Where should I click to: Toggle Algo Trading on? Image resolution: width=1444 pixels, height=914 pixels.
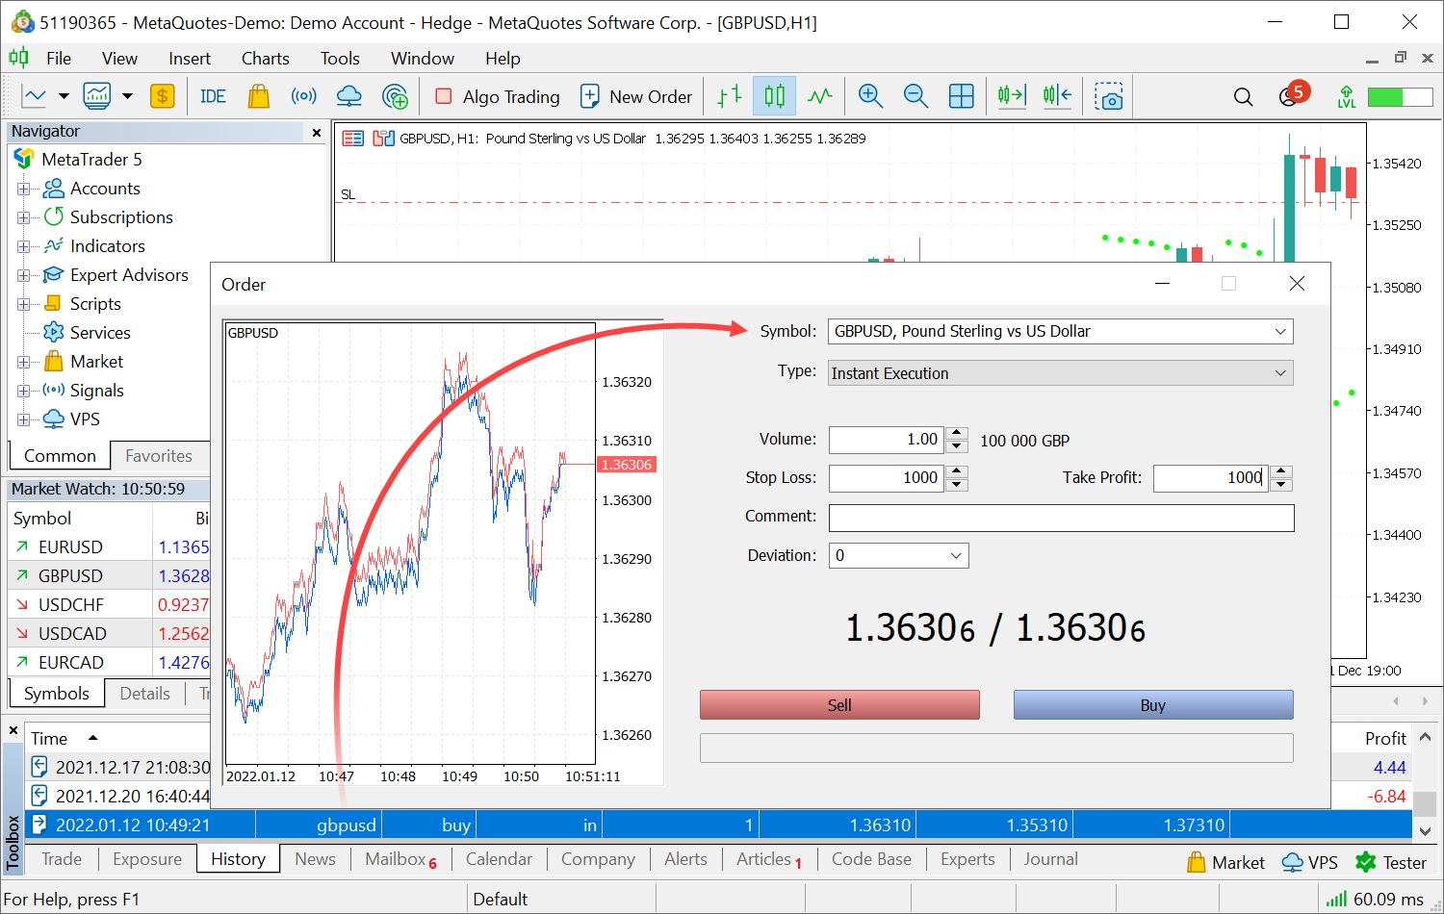point(496,96)
